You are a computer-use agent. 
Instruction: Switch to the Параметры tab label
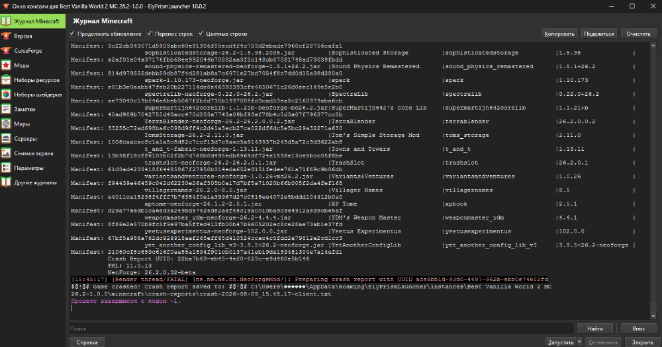[28, 168]
